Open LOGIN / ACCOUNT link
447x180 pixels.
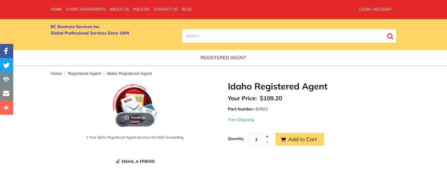click(x=375, y=9)
